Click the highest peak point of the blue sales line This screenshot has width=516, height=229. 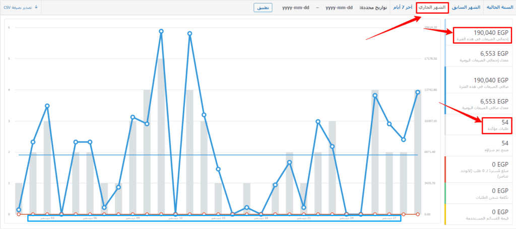click(161, 31)
